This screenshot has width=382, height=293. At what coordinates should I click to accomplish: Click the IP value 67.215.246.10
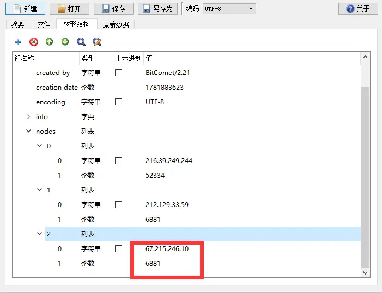click(x=167, y=248)
